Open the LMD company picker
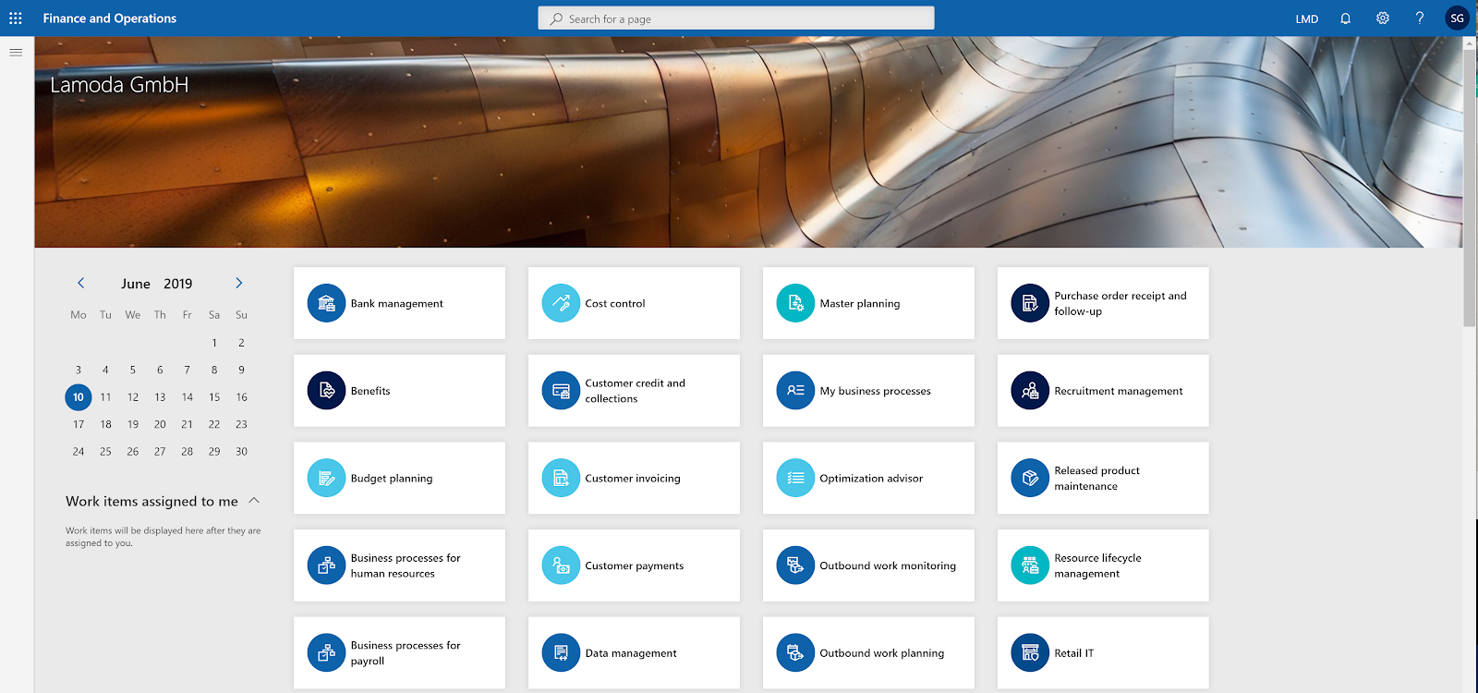 coord(1306,18)
